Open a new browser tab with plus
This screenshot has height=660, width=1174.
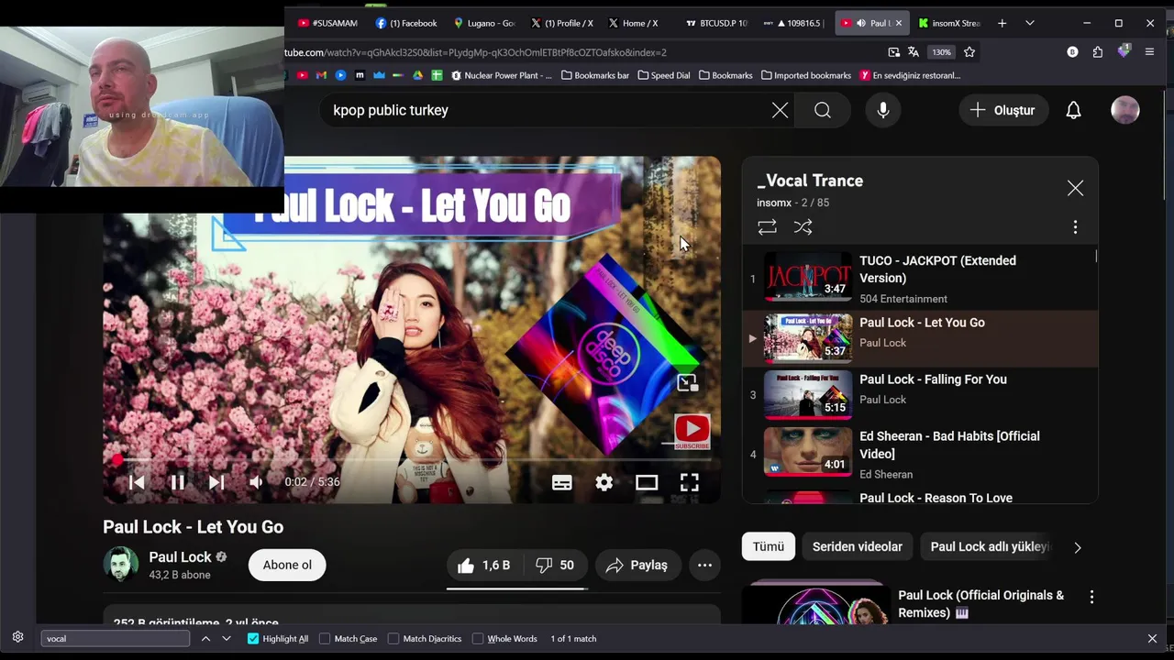coord(1002,23)
